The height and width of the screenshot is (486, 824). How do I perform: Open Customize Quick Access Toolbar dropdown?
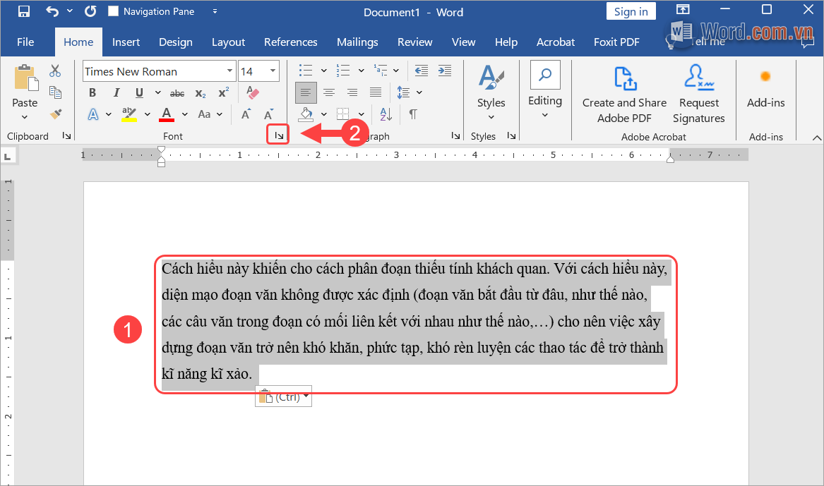[x=215, y=11]
